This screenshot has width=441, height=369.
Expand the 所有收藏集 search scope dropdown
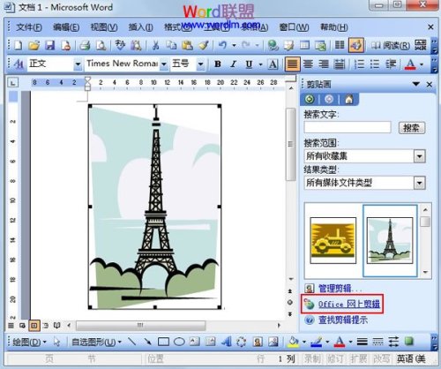click(420, 156)
